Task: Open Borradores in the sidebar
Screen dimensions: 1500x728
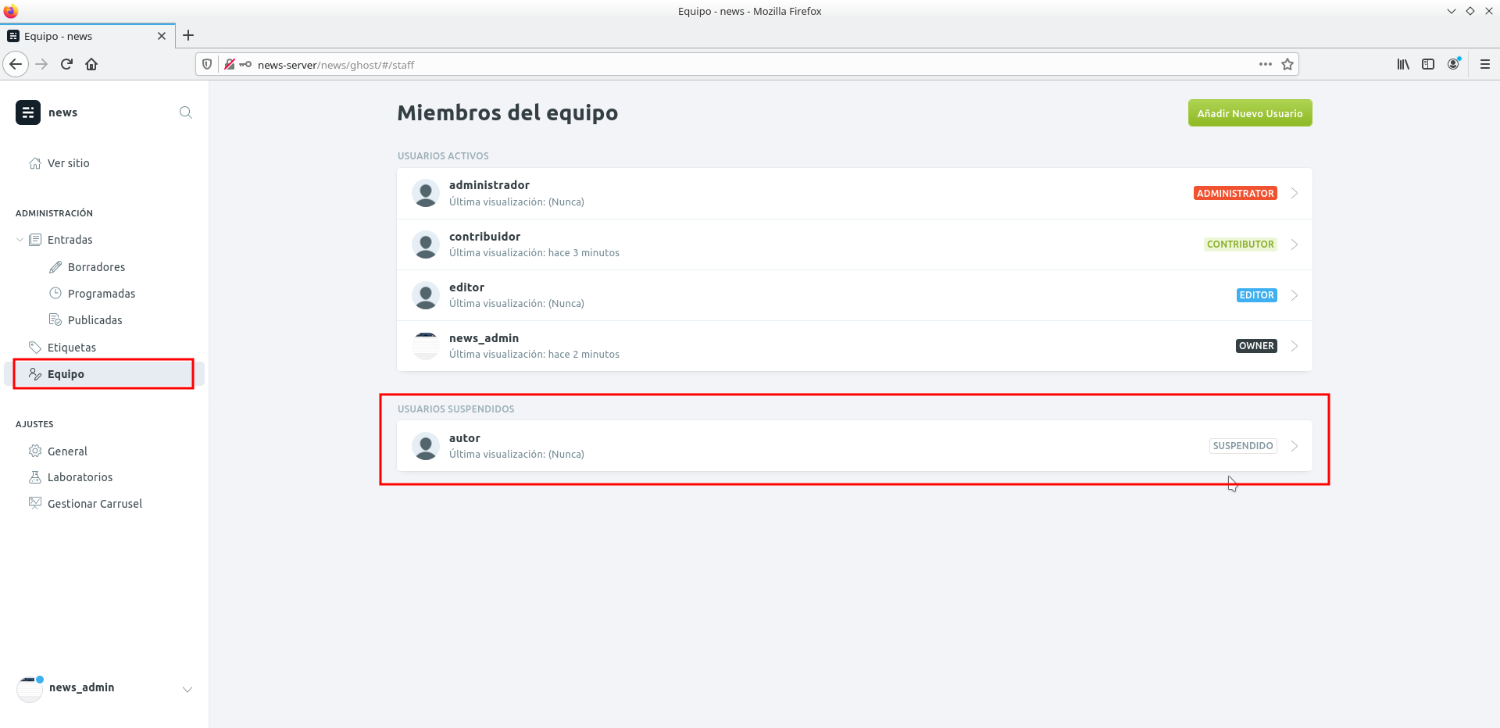Action: point(96,267)
